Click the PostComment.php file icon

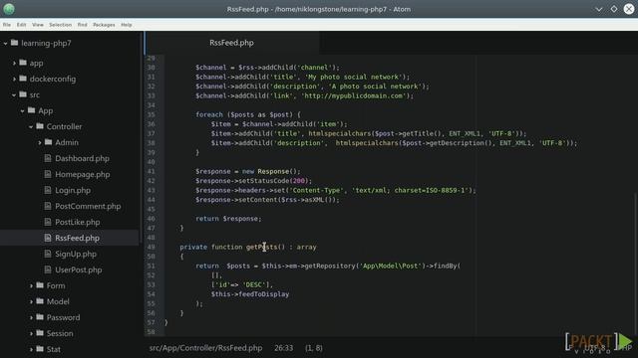(48, 206)
